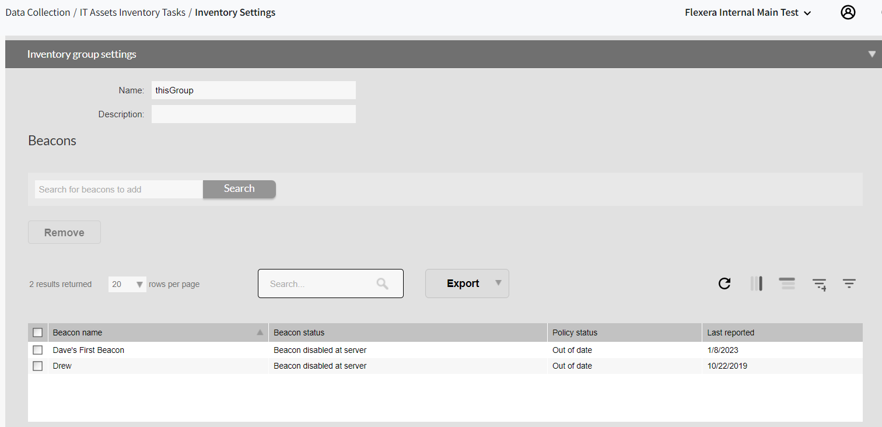Open the Export dropdown arrow
This screenshot has width=882, height=427.
pos(498,283)
